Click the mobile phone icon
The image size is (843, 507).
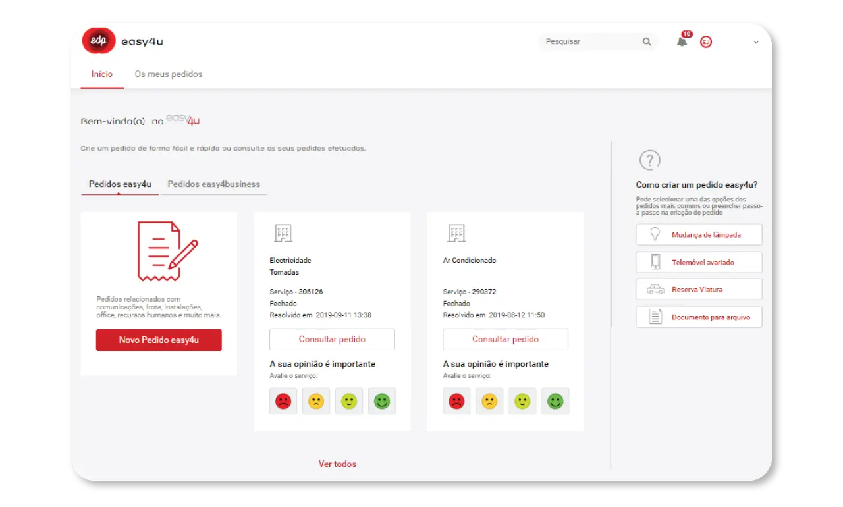point(655,261)
